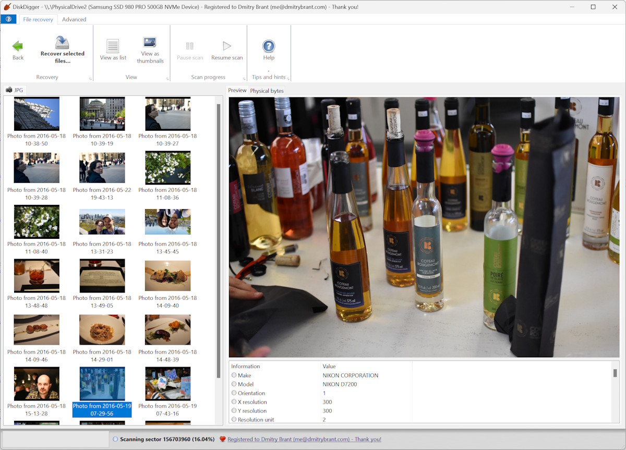This screenshot has height=450, width=626.
Task: Open the File recovery ribbon tab
Action: 38,19
